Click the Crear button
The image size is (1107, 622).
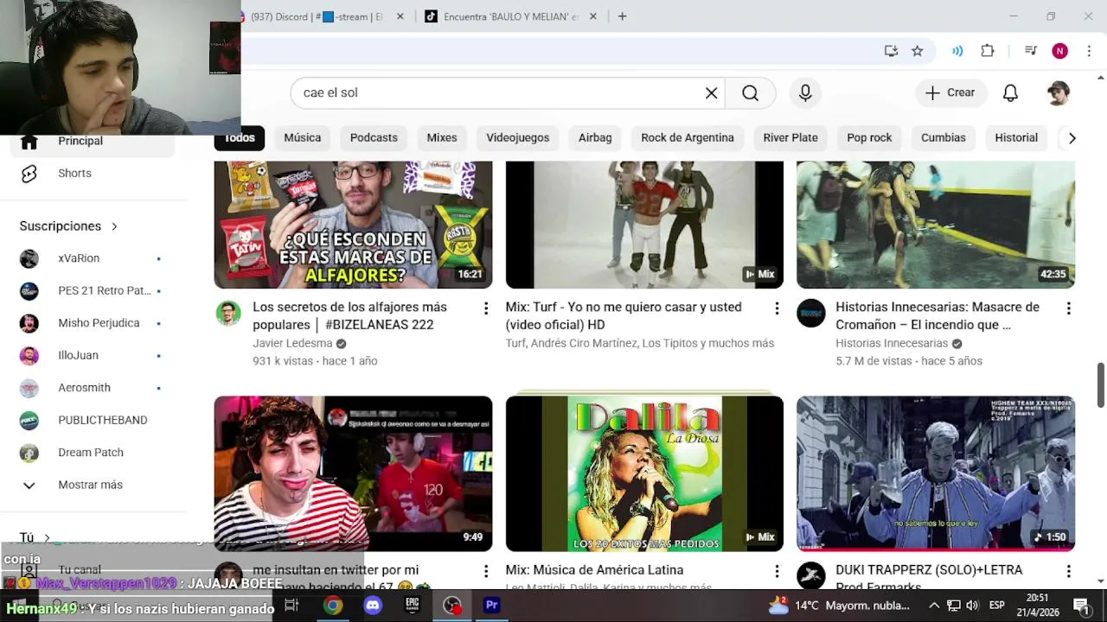(950, 93)
